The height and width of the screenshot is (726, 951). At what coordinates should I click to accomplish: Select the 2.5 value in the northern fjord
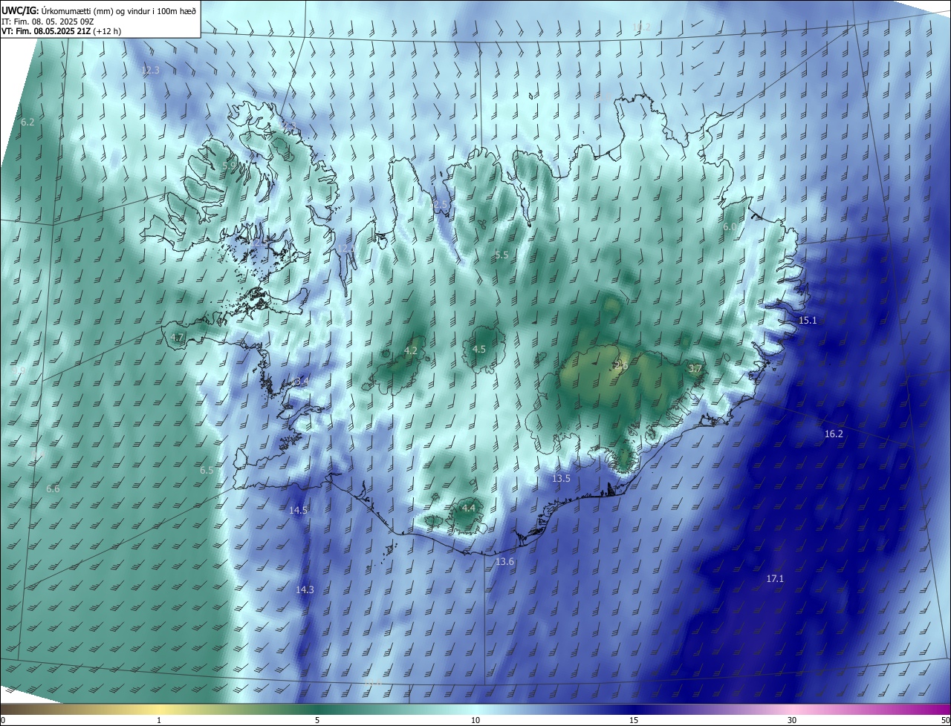click(441, 204)
